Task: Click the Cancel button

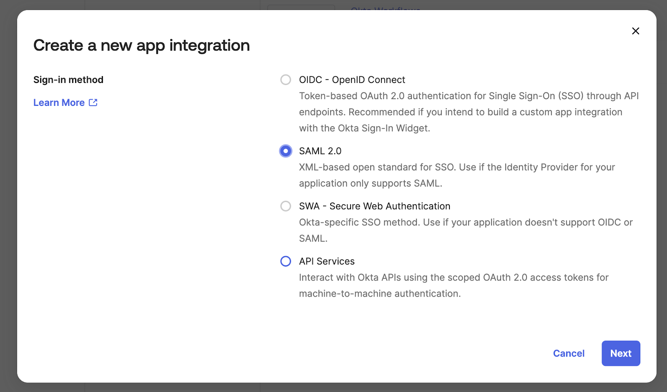Action: [569, 353]
